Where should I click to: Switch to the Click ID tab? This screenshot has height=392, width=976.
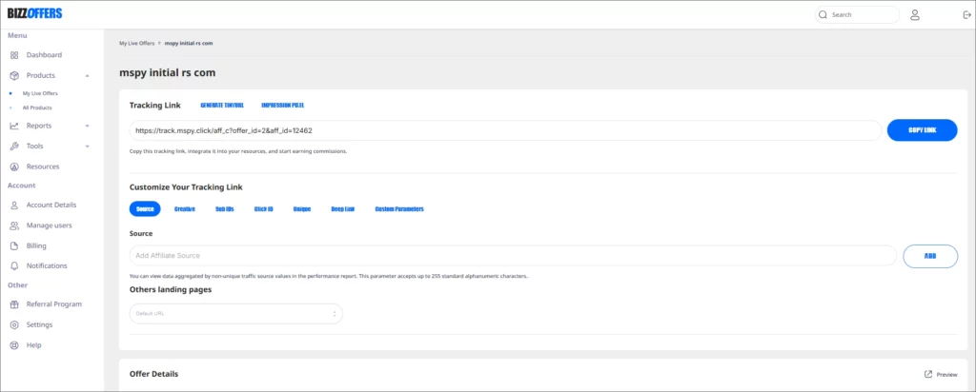[264, 209]
